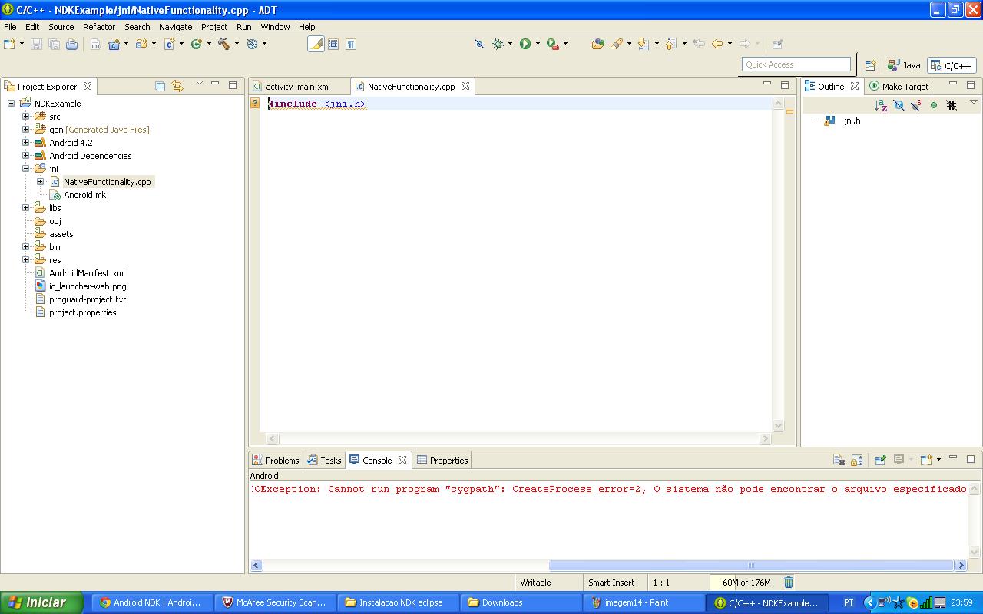Collapse the jni folder in tree
983x614 pixels.
click(x=25, y=169)
